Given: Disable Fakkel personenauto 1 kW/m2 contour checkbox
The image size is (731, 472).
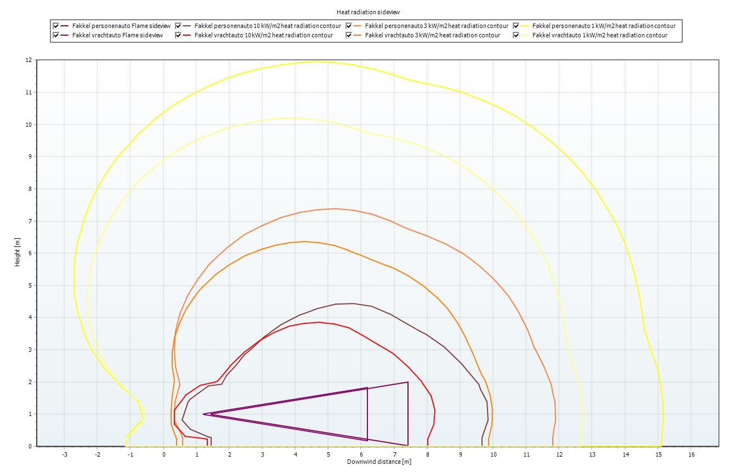Looking at the screenshot, I should point(516,26).
